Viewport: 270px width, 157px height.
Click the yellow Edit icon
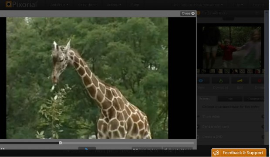(x=240, y=80)
